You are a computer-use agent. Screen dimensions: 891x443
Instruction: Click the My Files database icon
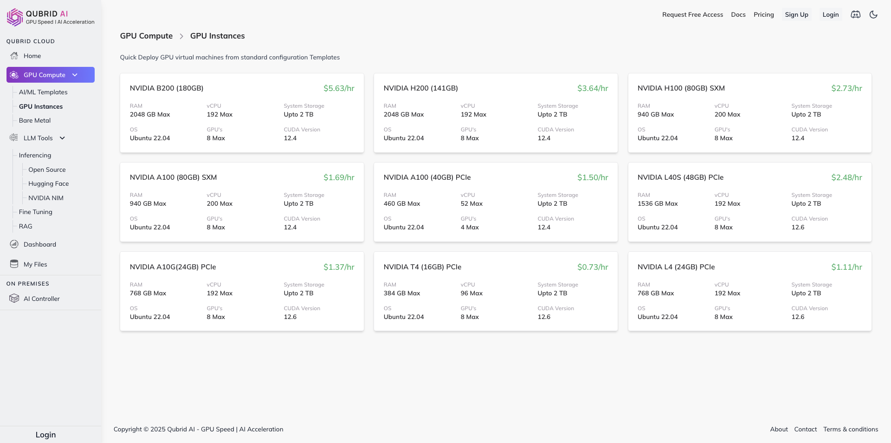(x=14, y=264)
